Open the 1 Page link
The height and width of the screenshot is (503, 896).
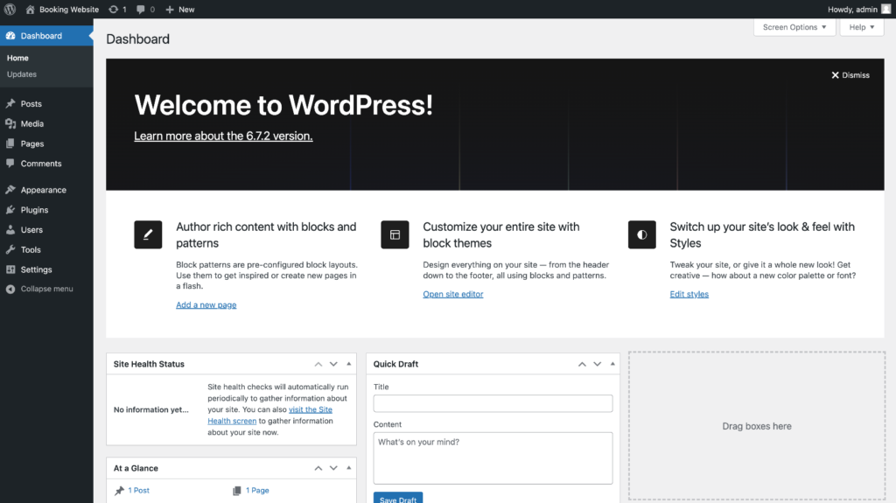click(257, 491)
